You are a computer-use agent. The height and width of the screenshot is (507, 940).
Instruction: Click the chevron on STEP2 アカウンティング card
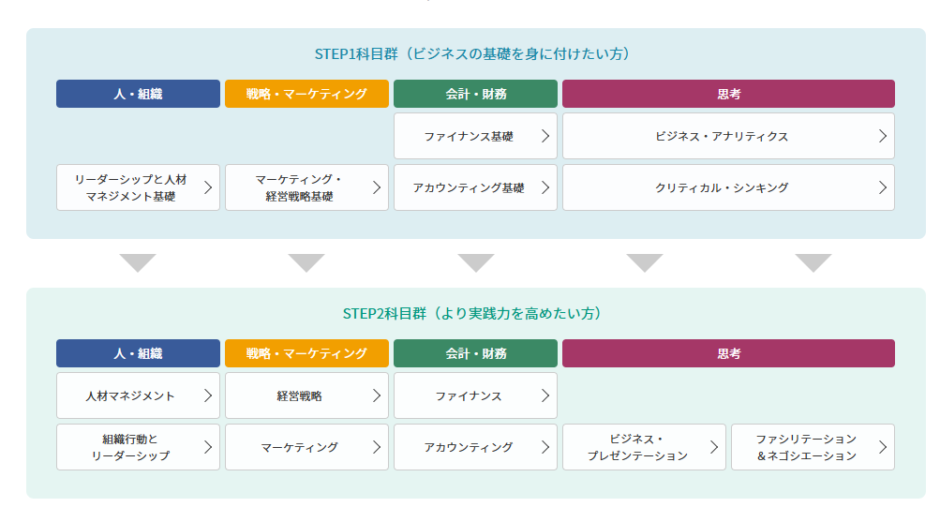point(545,447)
